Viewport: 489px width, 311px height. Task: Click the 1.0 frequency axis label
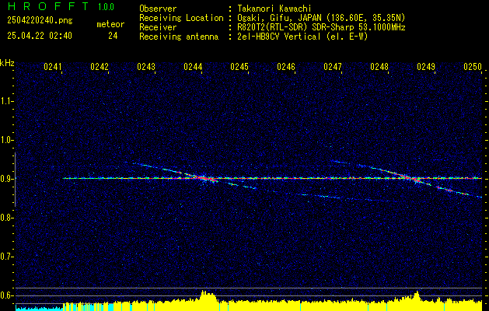pos(6,140)
